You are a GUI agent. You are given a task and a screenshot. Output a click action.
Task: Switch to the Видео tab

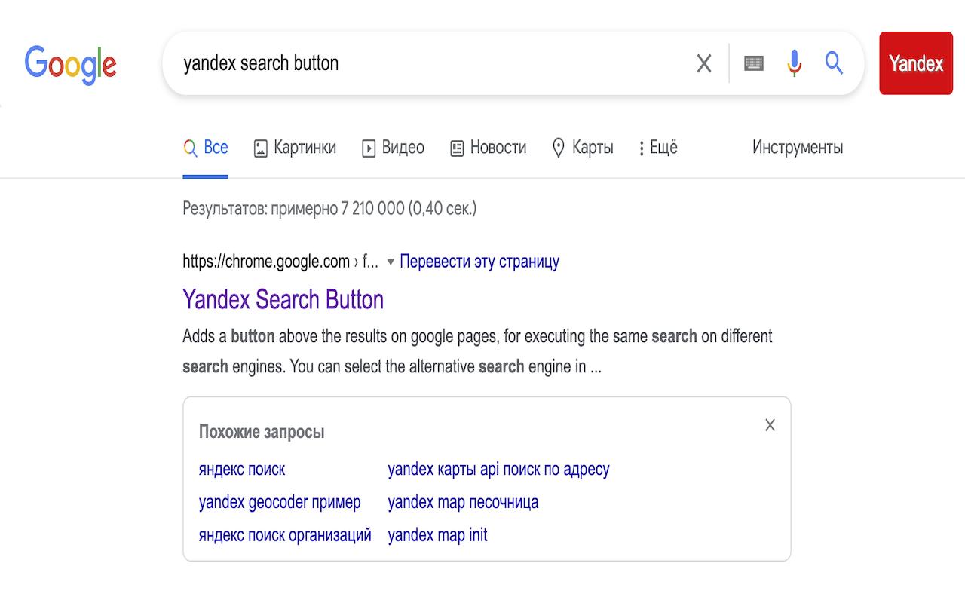393,148
